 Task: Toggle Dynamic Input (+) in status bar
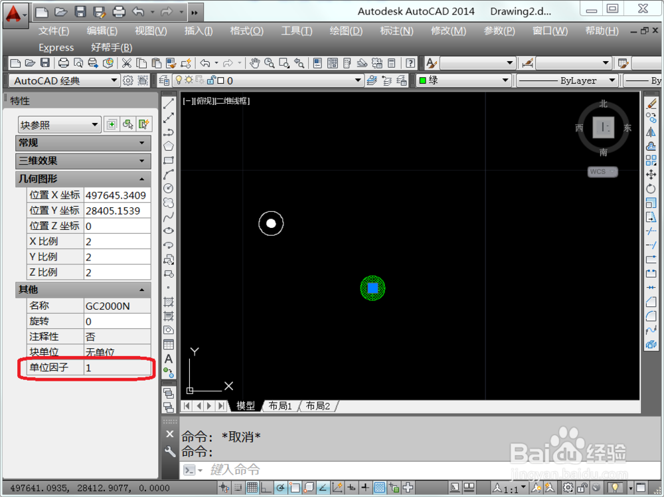(x=351, y=488)
